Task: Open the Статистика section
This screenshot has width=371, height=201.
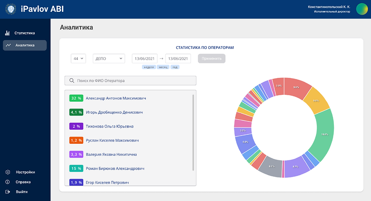Action: pos(25,33)
